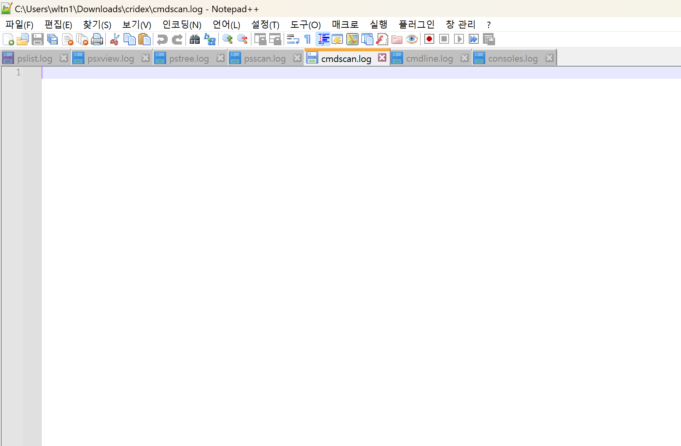Toggle monitoring eye icon

pos(412,39)
